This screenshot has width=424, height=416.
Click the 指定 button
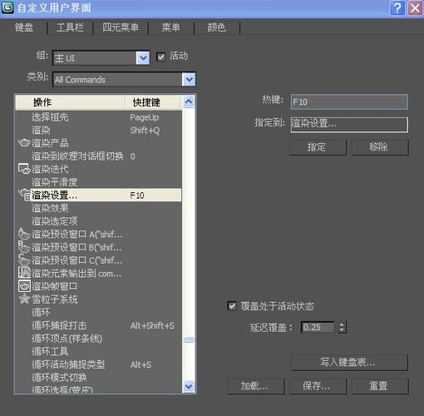pos(318,147)
